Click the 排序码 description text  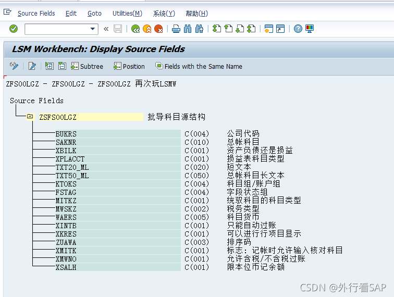coord(239,242)
